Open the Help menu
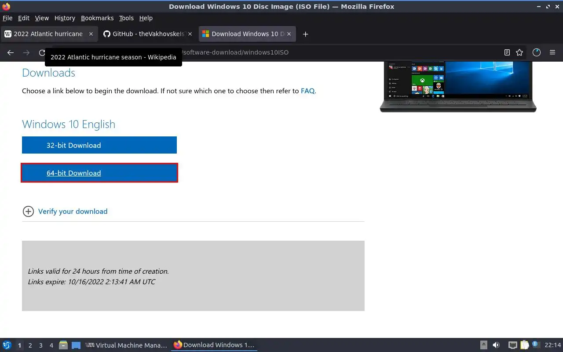 pos(146,18)
